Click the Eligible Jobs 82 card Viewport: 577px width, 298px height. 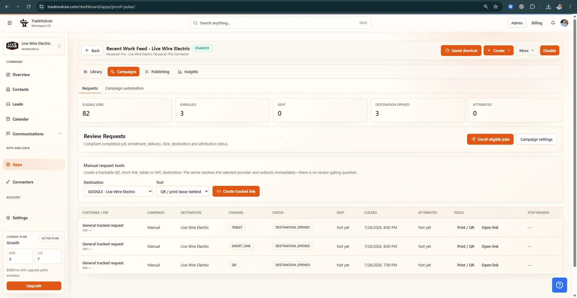[125, 110]
